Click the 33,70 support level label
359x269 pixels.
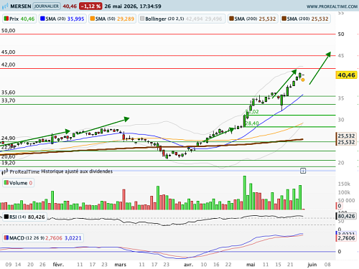click(8, 100)
